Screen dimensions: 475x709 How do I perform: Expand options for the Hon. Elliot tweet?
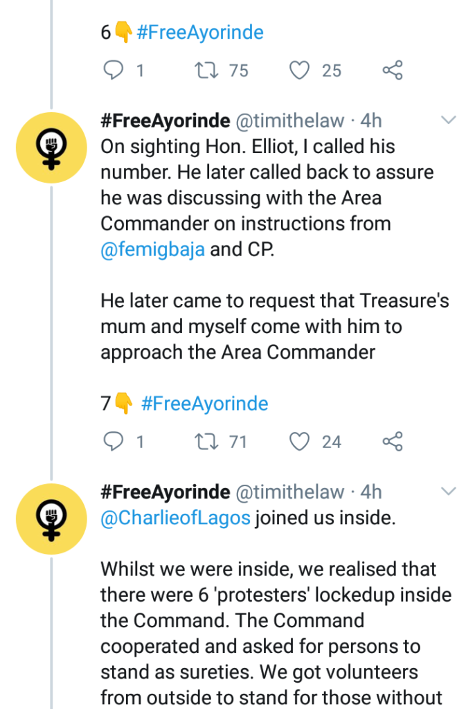tap(449, 120)
